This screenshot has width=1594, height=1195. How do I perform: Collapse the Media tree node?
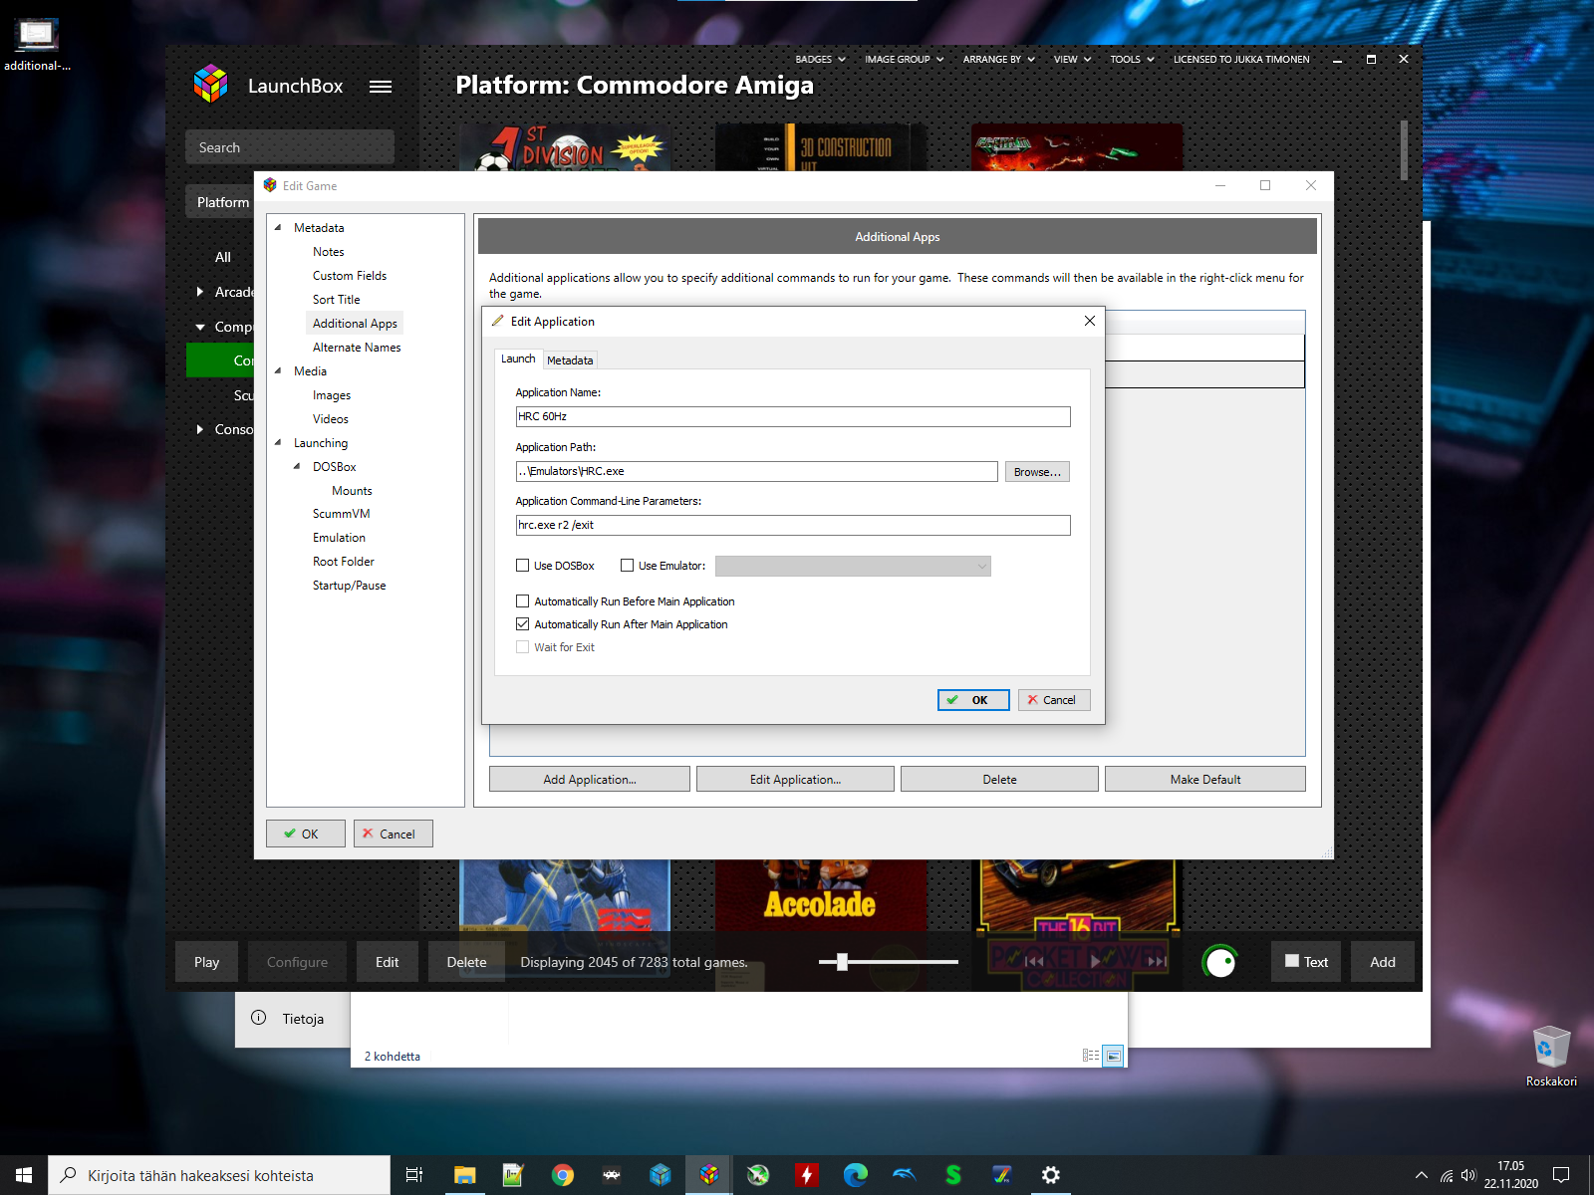click(x=278, y=371)
